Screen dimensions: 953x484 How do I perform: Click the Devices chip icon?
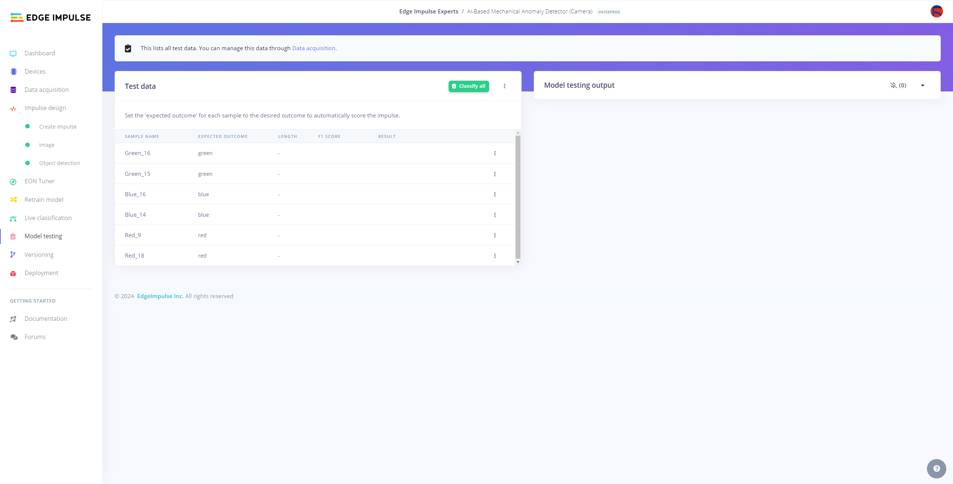(13, 72)
